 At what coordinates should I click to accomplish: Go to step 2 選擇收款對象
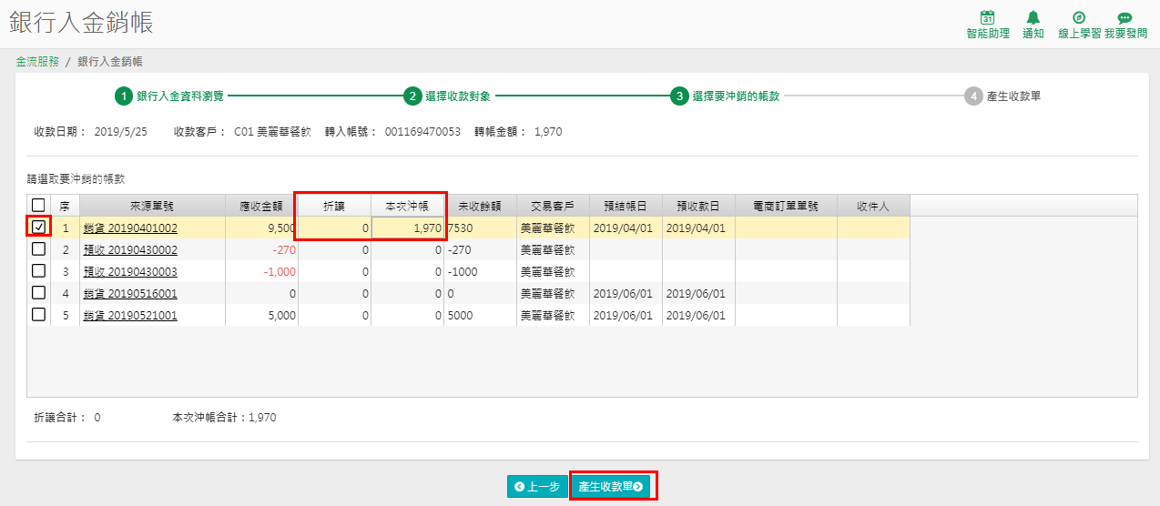click(448, 96)
